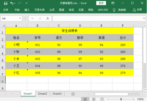Open the 文件 menu tab
The width and height of the screenshot is (147, 101).
[6, 10]
